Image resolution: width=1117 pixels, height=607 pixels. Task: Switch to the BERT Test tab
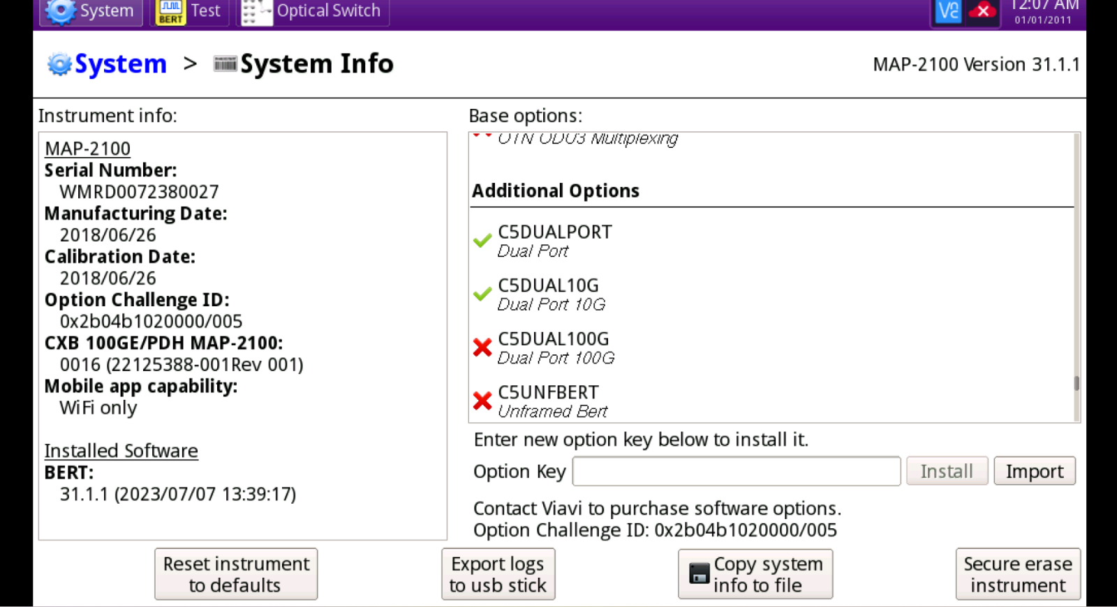tap(189, 11)
